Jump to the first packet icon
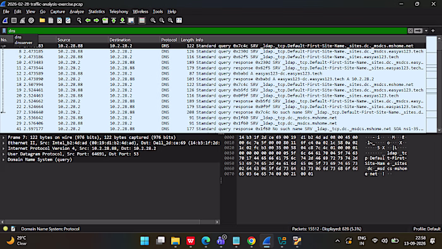Screen dimensions: 442x249 click(x=114, y=20)
